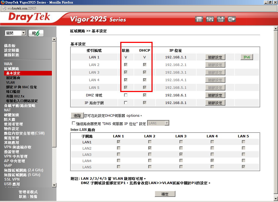Check 強迫路由器使用 DNS 伺服器 checkbox
278x202 pixels.
coord(74,123)
